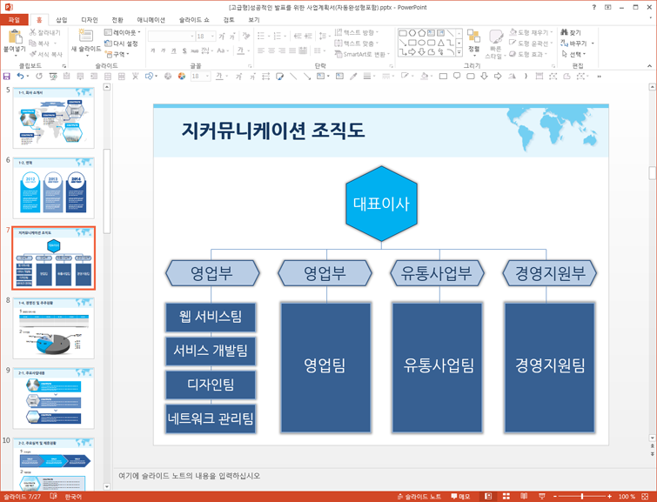Open the font name combo box
The image size is (657, 502).
click(171, 37)
